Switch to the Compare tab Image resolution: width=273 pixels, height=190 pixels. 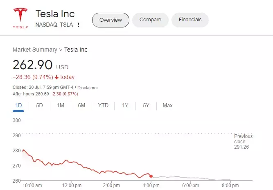[x=150, y=20]
